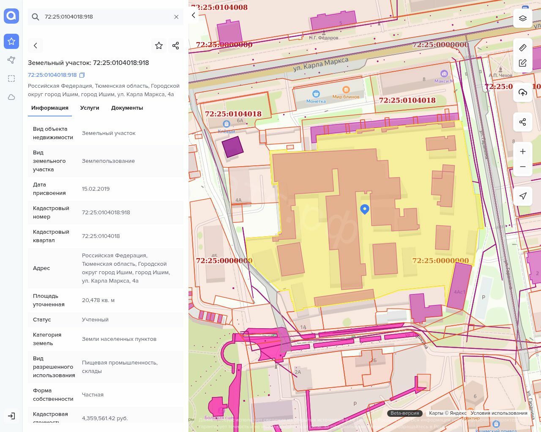Add this land parcel to favorites
Image resolution: width=541 pixels, height=432 pixels.
click(159, 46)
